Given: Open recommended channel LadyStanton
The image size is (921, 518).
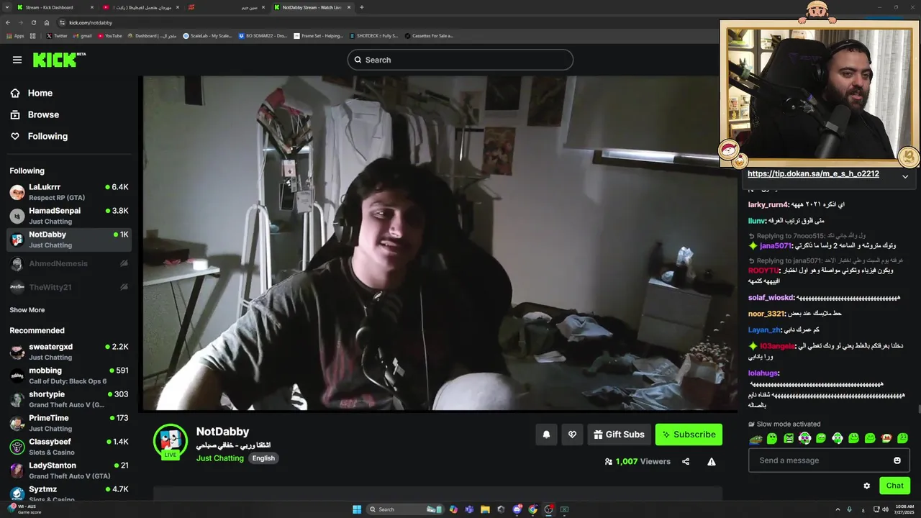Looking at the screenshot, I should [69, 471].
